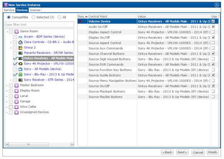Viewport: 224px width, 159px height.
Task: Toggle Use checkbox for Audio On/Off
Action: pyautogui.click(x=213, y=26)
